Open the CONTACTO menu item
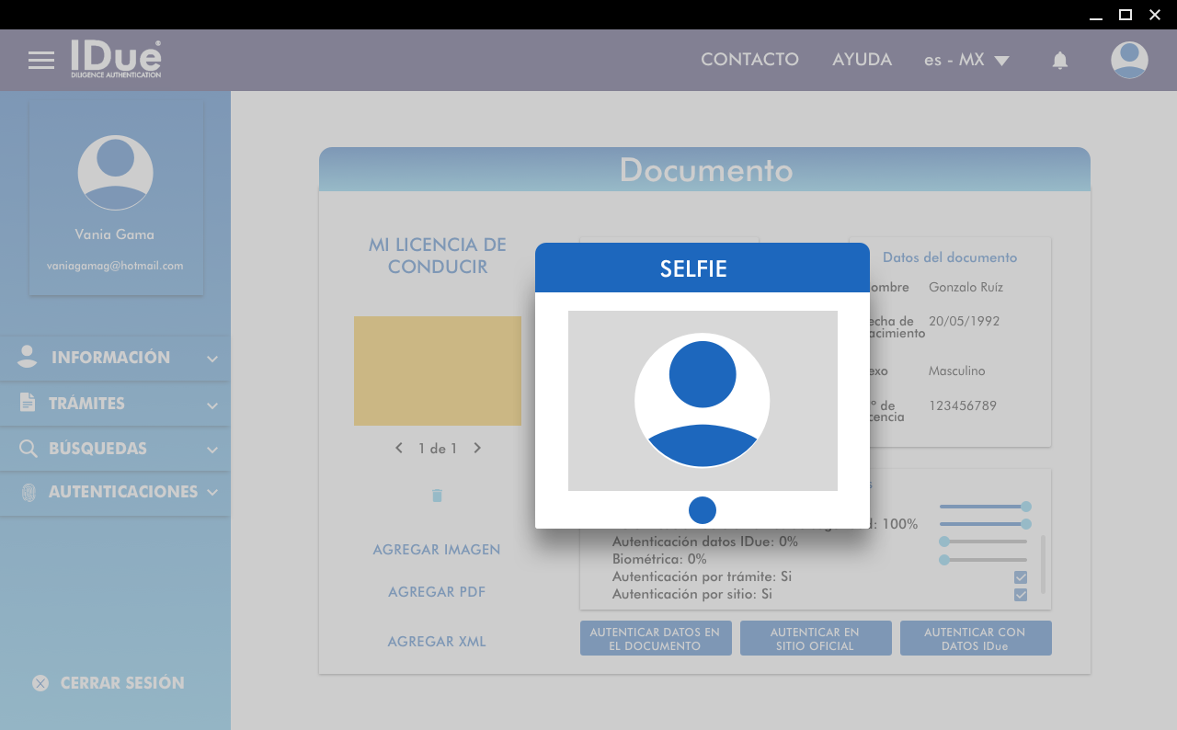 tap(749, 60)
